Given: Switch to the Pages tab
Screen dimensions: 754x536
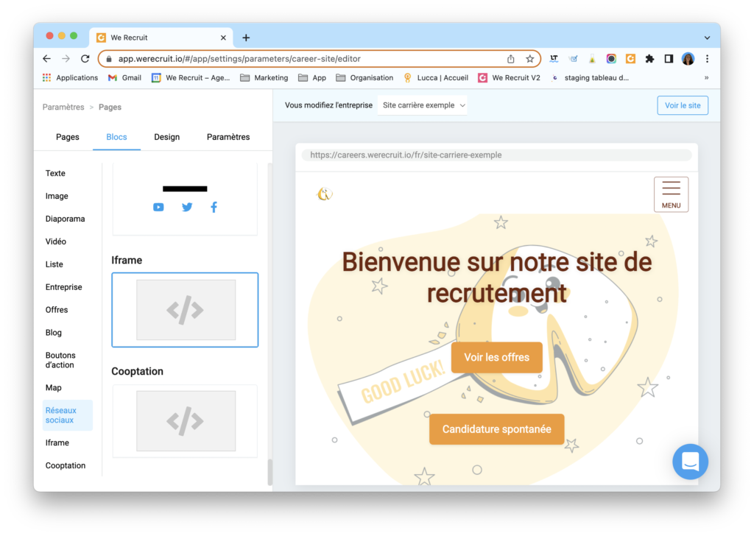Looking at the screenshot, I should (x=67, y=137).
